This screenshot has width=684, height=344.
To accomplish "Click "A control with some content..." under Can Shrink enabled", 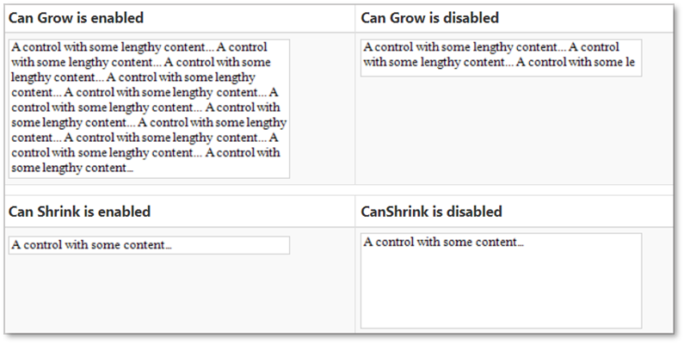I will point(91,245).
